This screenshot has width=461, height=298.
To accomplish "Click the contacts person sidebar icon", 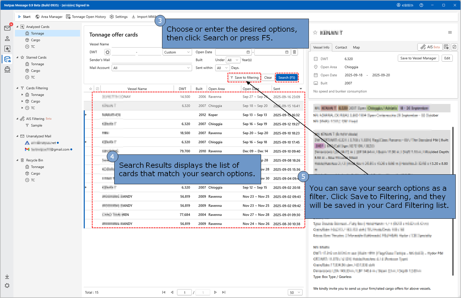I will tap(7, 39).
